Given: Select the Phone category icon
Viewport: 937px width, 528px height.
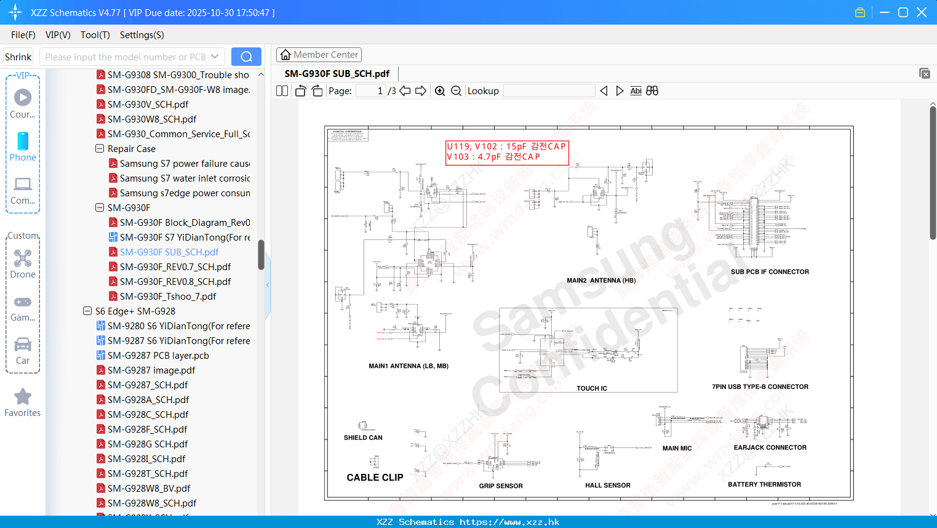Looking at the screenshot, I should (x=23, y=141).
